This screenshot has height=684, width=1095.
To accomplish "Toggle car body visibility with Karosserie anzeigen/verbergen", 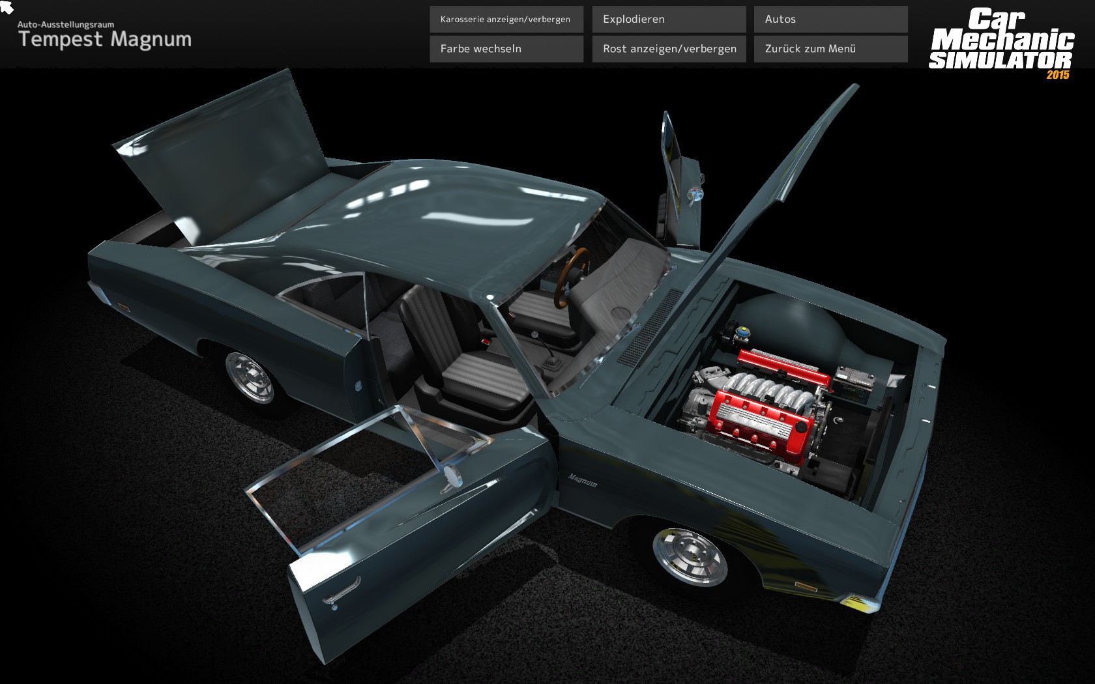I will (x=506, y=20).
